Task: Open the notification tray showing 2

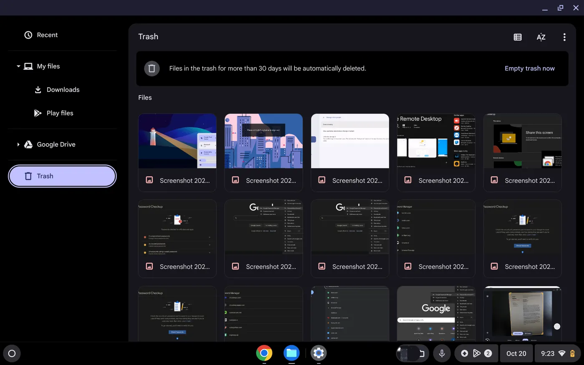Action: coord(476,353)
